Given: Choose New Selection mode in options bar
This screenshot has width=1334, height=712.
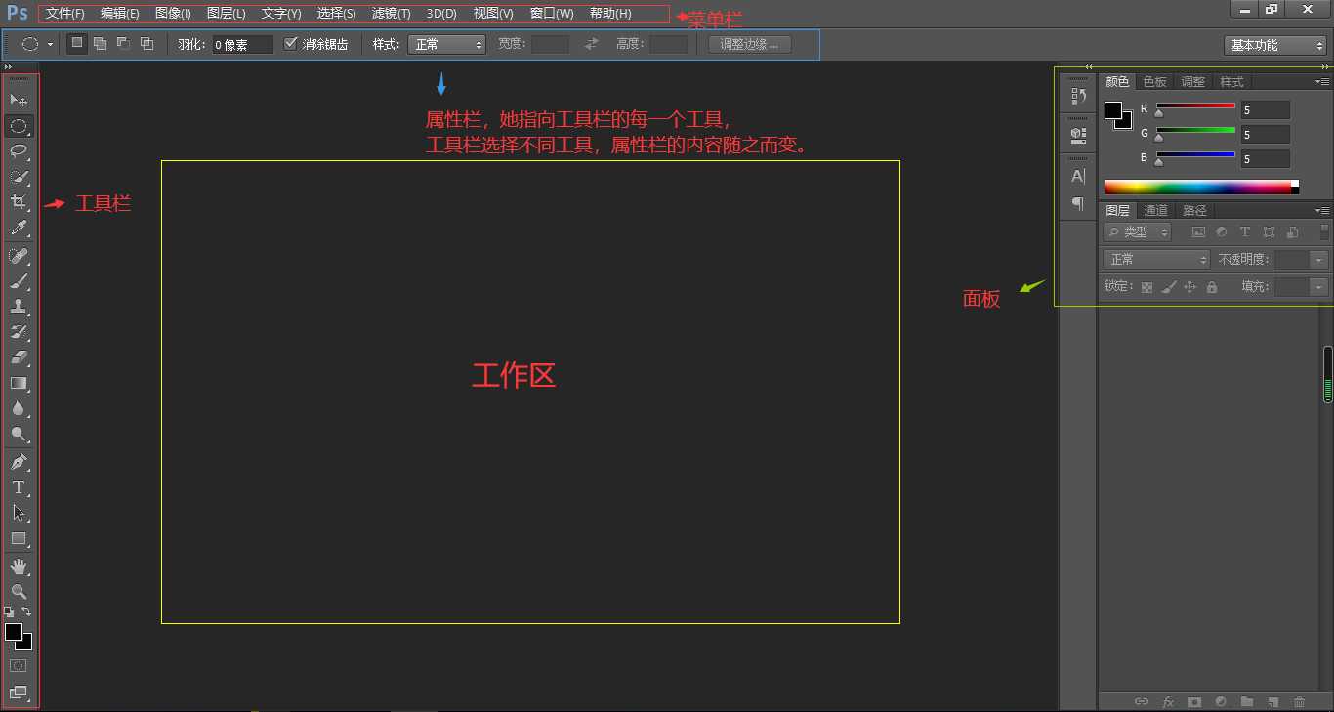Looking at the screenshot, I should point(77,43).
